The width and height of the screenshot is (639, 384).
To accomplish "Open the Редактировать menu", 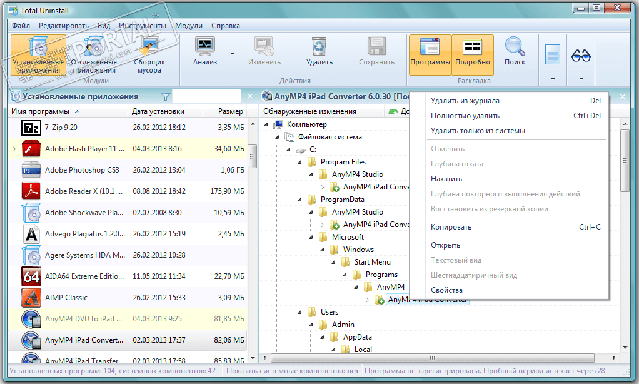I will point(64,26).
